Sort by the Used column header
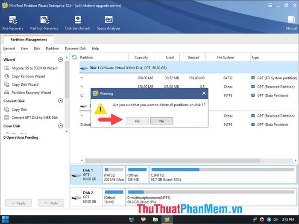This screenshot has width=299, height=224. (x=167, y=57)
